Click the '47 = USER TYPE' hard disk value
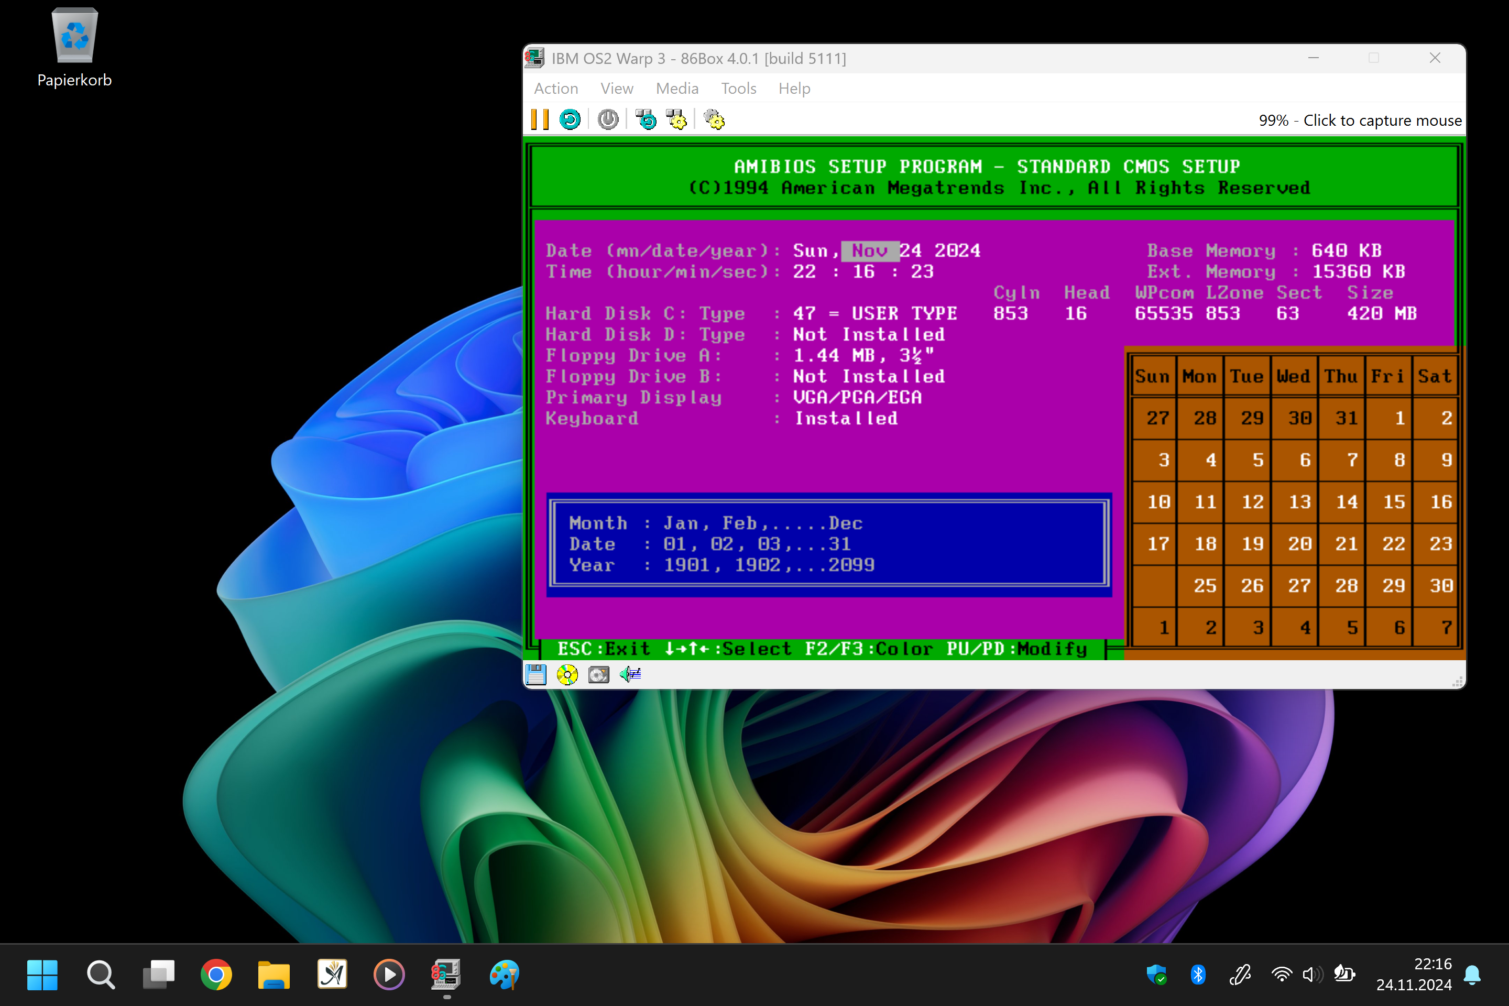Screen dimensions: 1509x1006 pos(875,314)
